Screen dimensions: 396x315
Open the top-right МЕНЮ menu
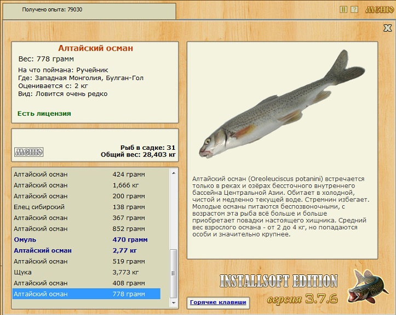point(380,10)
